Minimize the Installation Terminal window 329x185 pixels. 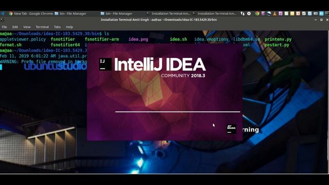316,20
